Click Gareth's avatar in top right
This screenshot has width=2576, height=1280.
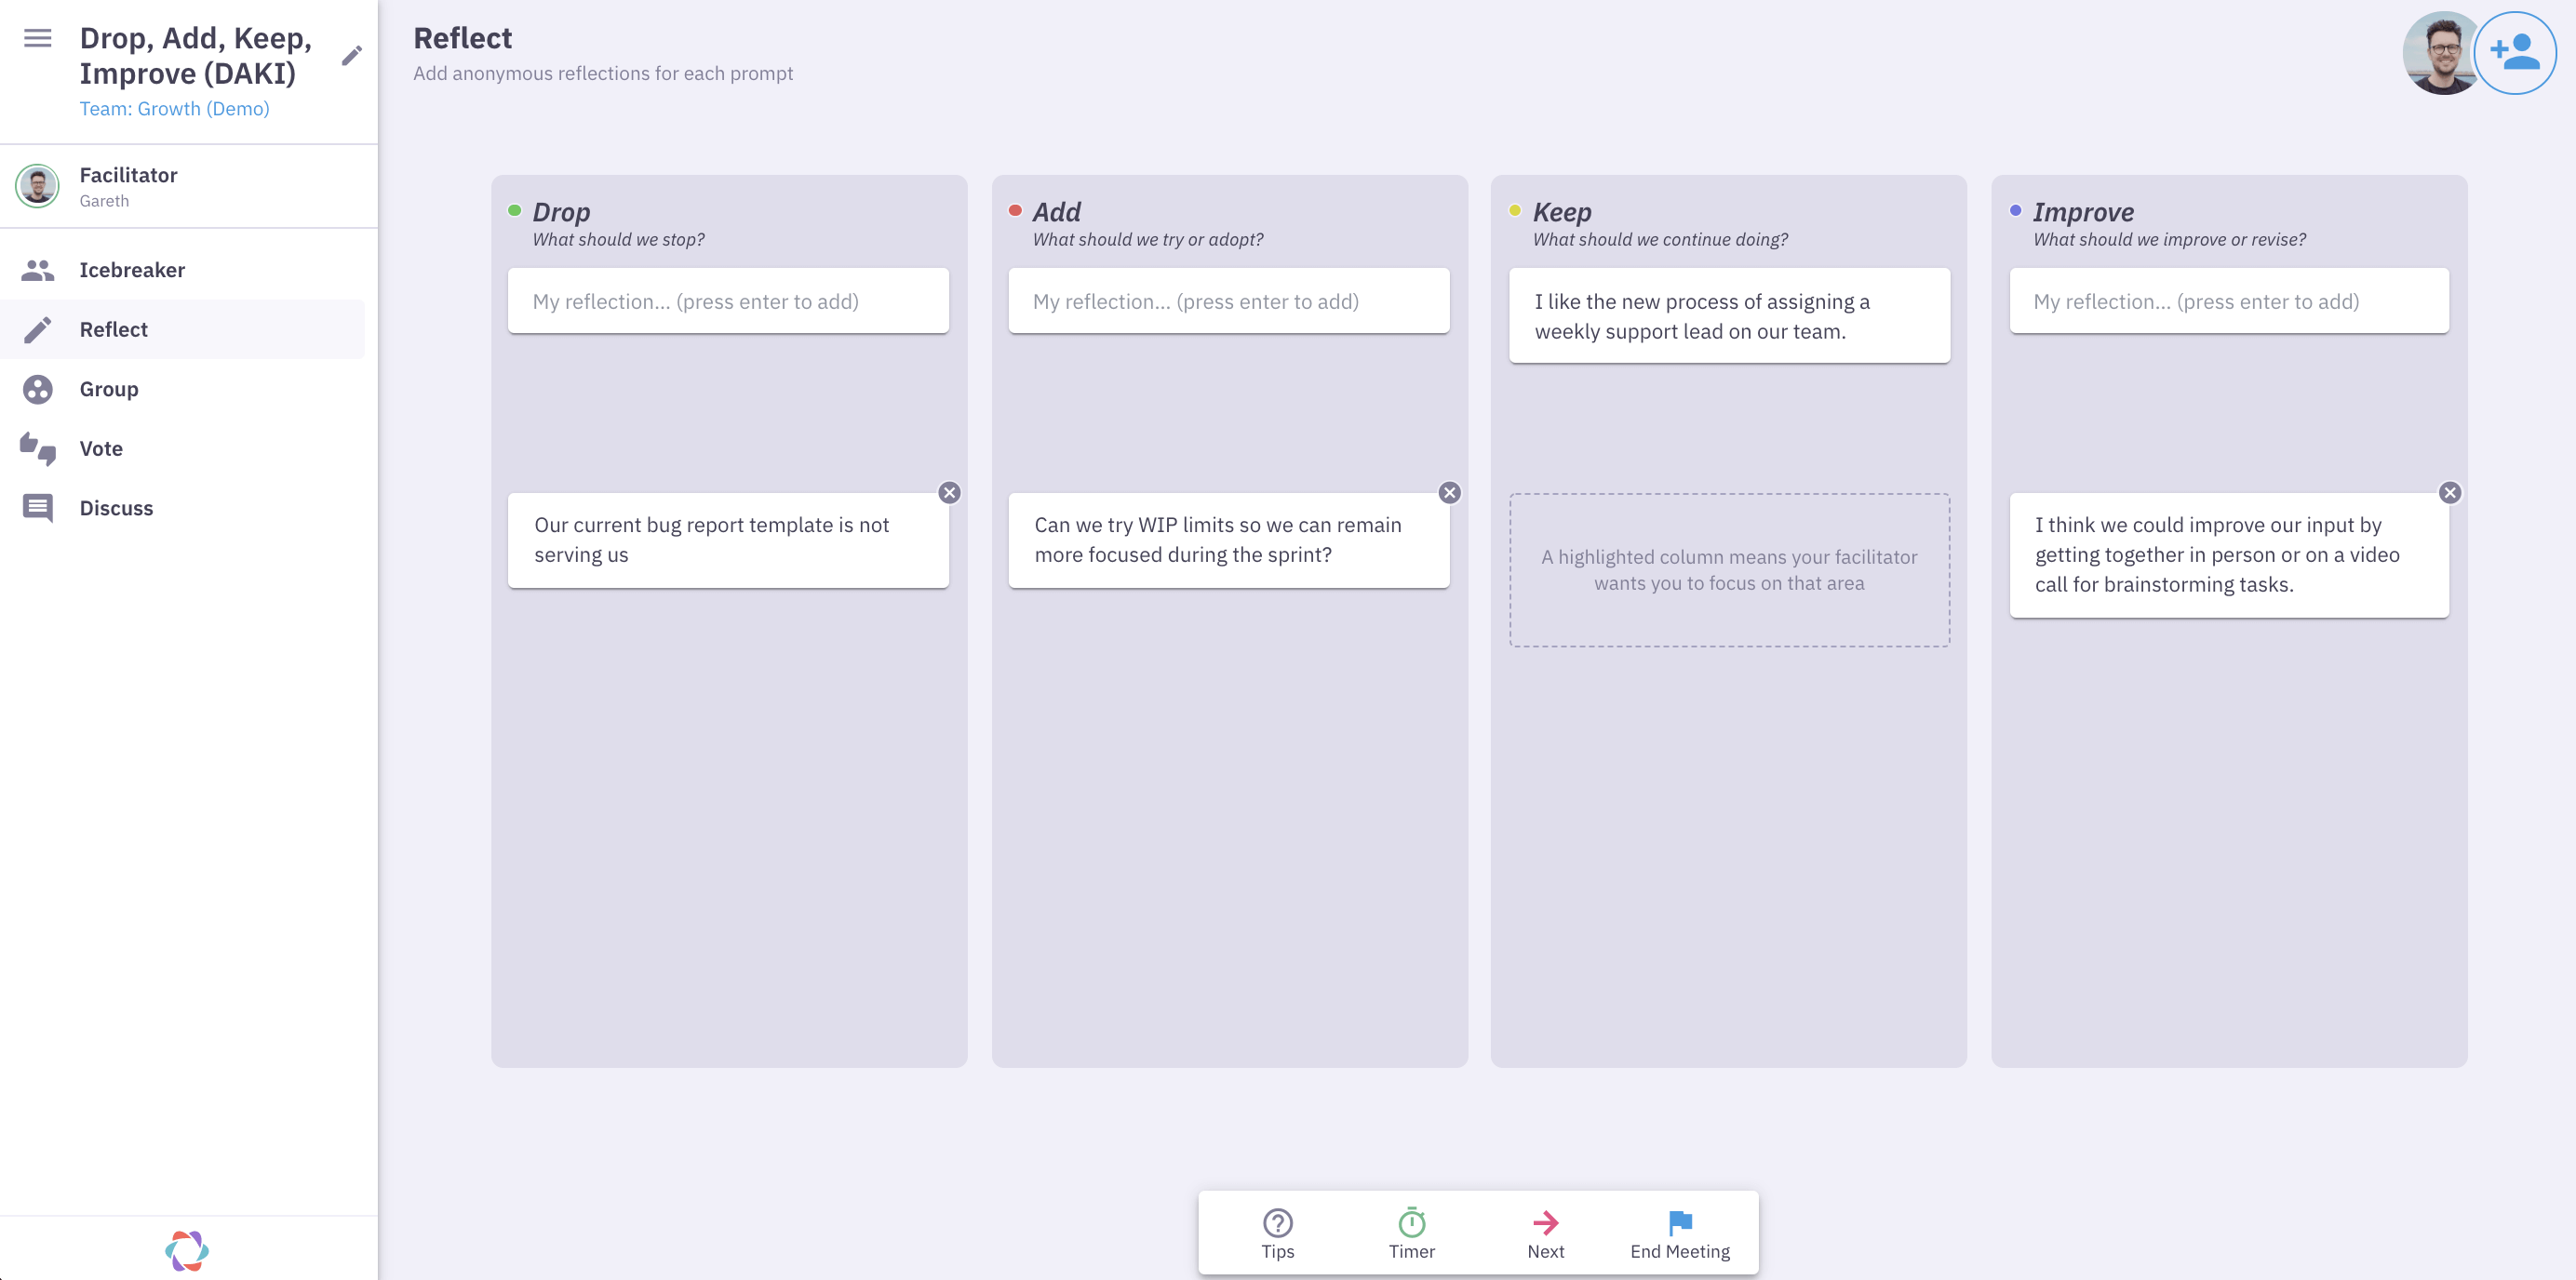pyautogui.click(x=2440, y=53)
